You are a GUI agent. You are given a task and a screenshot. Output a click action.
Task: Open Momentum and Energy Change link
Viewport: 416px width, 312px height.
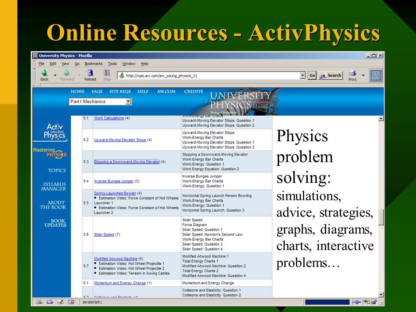(x=120, y=283)
